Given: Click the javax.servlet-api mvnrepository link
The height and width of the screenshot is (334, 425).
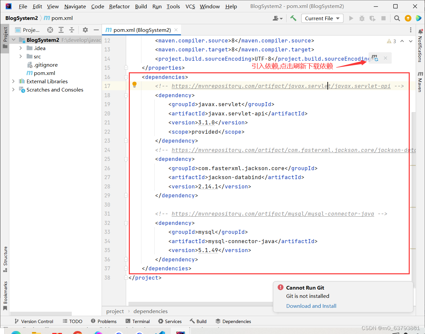Looking at the screenshot, I should coord(281,86).
